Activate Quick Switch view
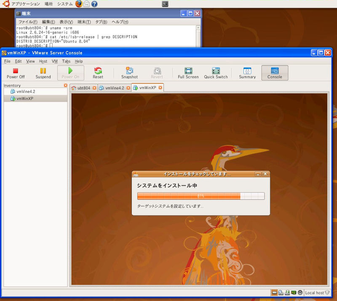The width and height of the screenshot is (337, 301). tap(216, 73)
